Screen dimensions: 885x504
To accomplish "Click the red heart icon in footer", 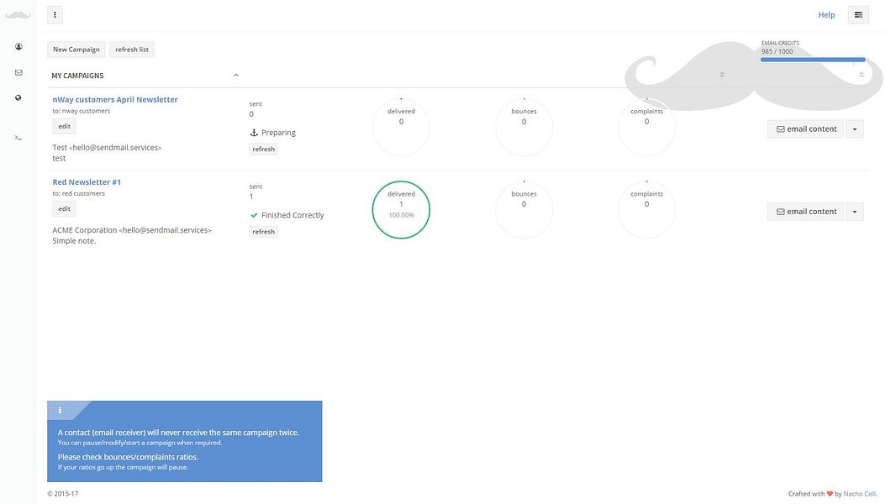I will click(830, 494).
